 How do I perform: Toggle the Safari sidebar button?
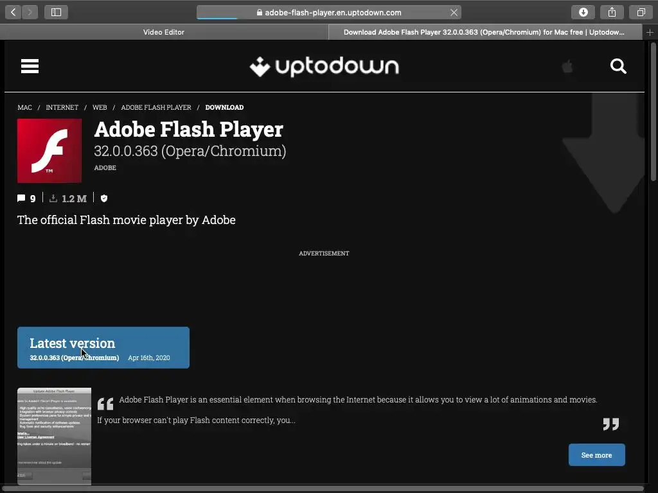coord(57,12)
